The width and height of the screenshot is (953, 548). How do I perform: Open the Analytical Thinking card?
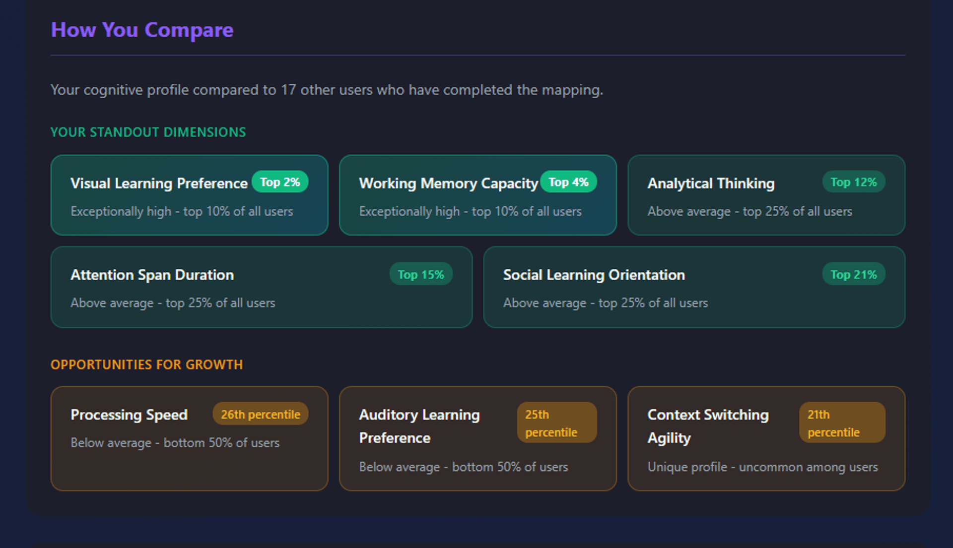(766, 198)
